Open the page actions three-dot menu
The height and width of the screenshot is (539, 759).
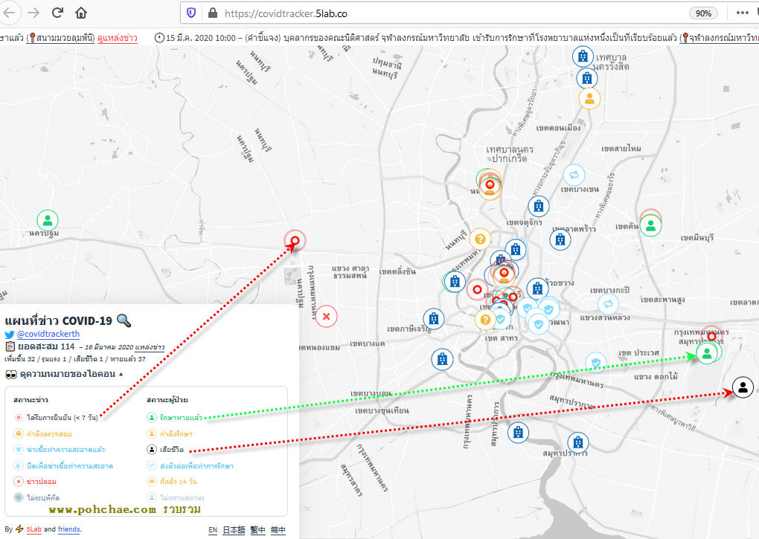click(x=742, y=13)
